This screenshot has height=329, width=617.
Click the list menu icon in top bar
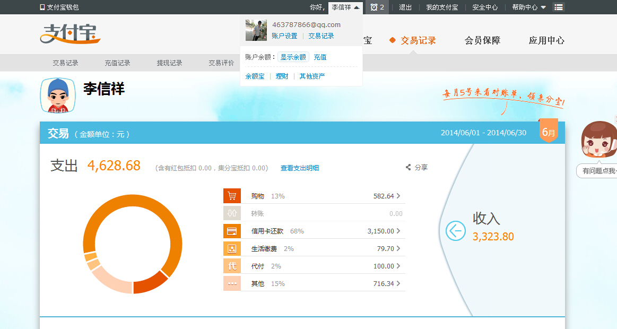pyautogui.click(x=559, y=7)
